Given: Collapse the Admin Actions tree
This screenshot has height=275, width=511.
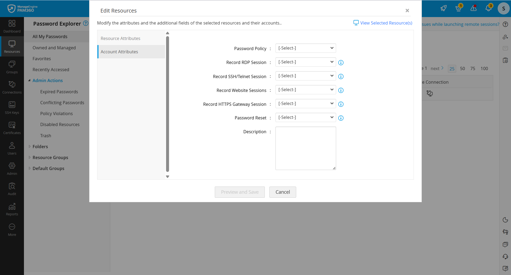Looking at the screenshot, I should point(29,80).
